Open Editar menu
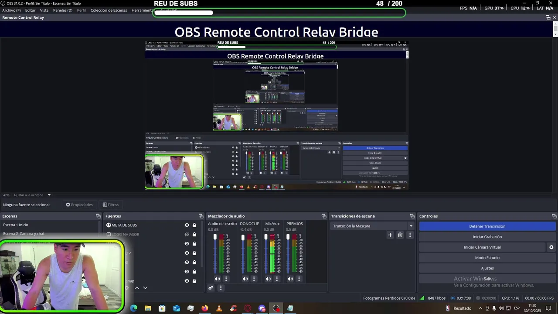Viewport: 558px width, 314px height. point(31,10)
